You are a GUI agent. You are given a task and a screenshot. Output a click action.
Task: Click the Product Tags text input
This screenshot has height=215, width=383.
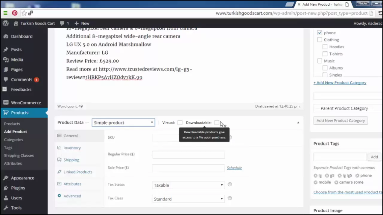tap(340, 157)
